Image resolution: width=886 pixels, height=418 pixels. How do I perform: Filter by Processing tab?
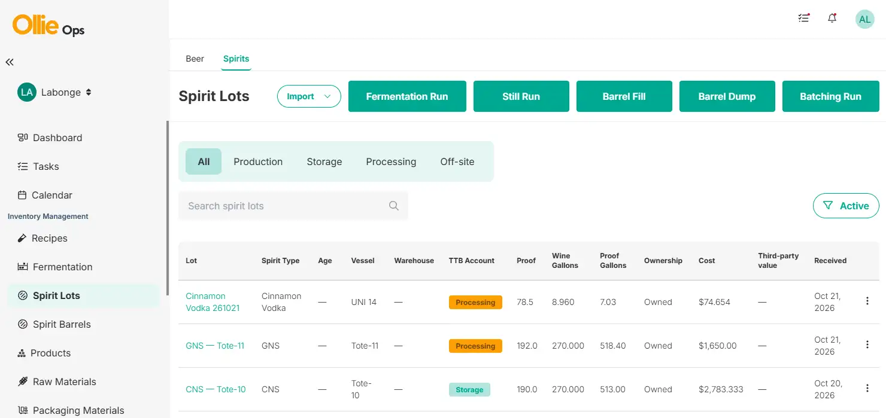click(x=391, y=161)
